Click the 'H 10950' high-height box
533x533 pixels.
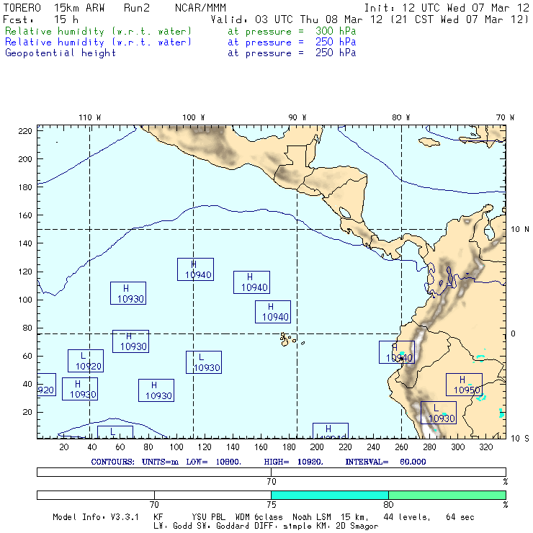tap(464, 385)
